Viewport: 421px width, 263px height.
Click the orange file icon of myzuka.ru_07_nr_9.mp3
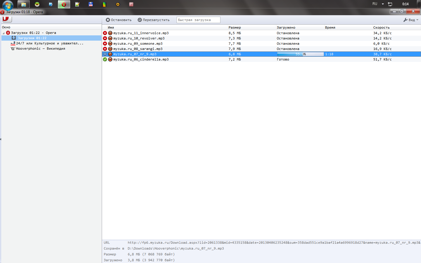click(110, 54)
